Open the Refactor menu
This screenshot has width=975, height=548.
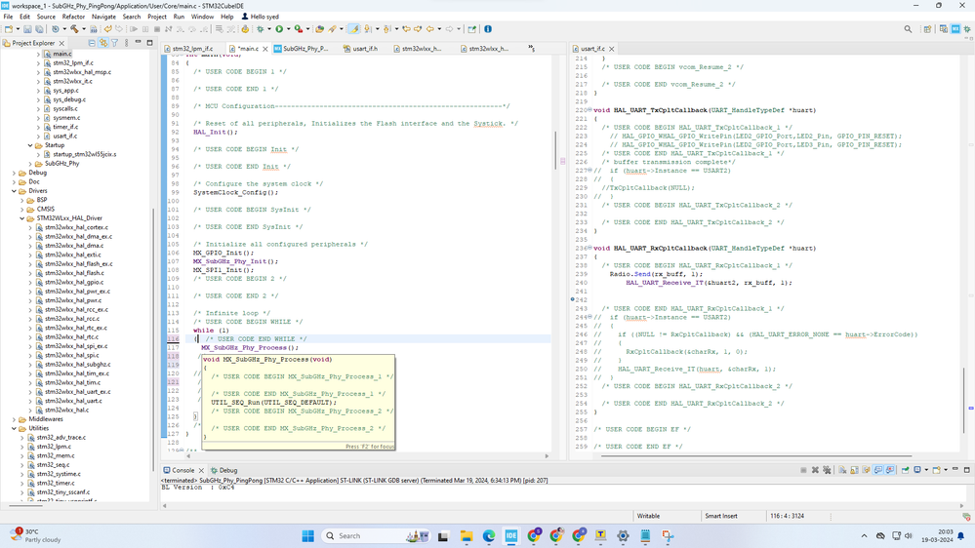pos(73,17)
